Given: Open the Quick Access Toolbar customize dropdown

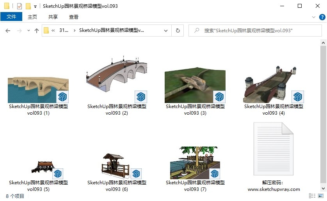Looking at the screenshot, I should click(x=35, y=7).
